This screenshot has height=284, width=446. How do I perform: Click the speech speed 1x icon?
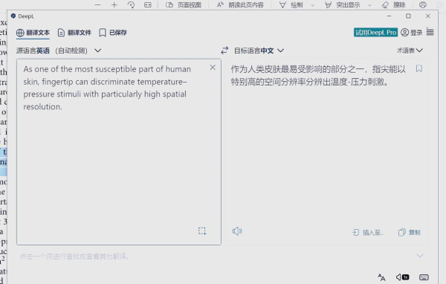coord(402,277)
